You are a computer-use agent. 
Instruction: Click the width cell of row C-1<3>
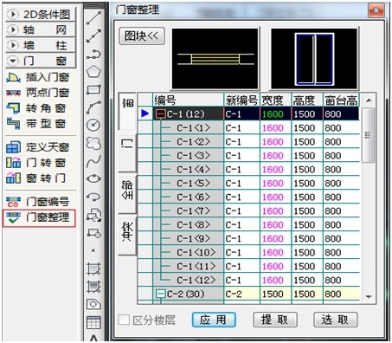click(276, 156)
